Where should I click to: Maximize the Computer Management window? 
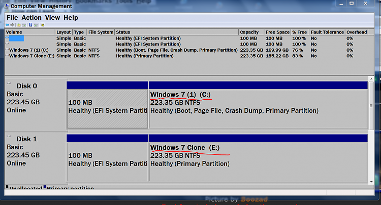pyautogui.click(x=352, y=3)
